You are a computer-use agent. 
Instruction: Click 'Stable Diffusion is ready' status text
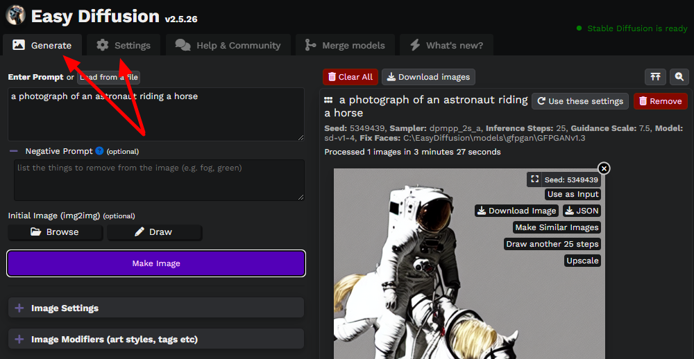coord(637,28)
